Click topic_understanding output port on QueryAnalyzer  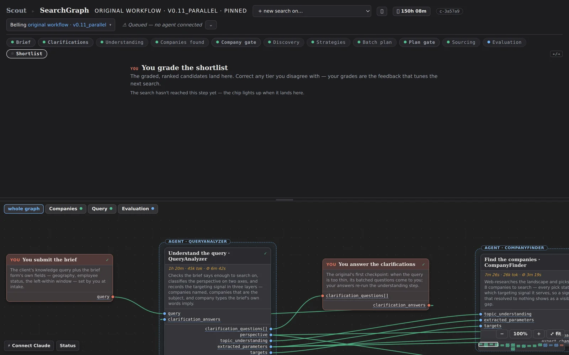pyautogui.click(x=271, y=341)
